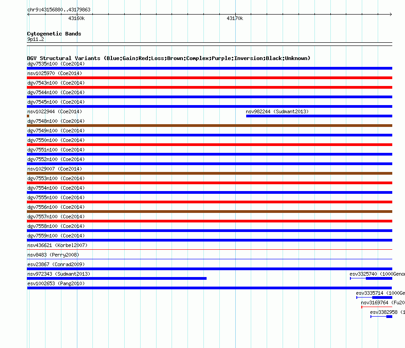Click the blue bar of nsv982244
The width and height of the screenshot is (405, 348).
click(x=319, y=116)
